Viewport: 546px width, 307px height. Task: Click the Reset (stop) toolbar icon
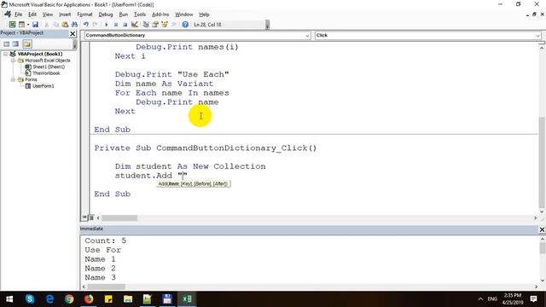[125, 25]
